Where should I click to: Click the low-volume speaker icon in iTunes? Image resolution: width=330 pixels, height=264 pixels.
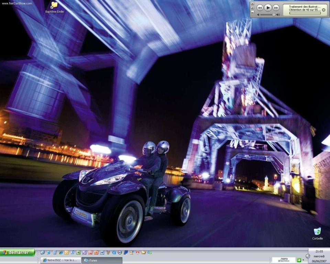click(258, 15)
